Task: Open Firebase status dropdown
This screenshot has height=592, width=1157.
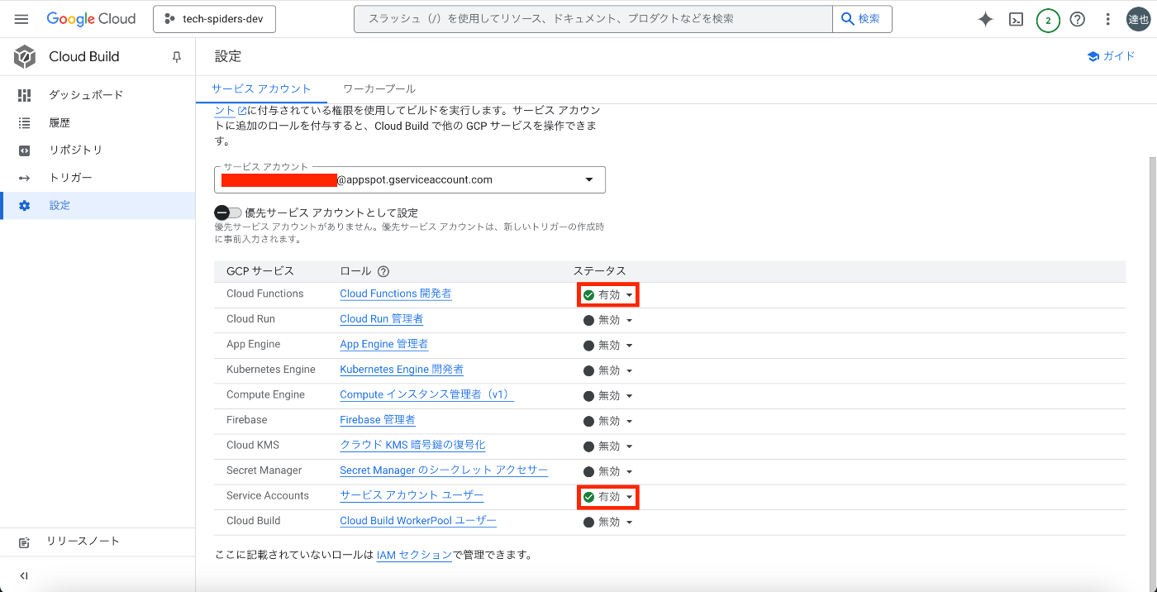Action: click(x=608, y=422)
